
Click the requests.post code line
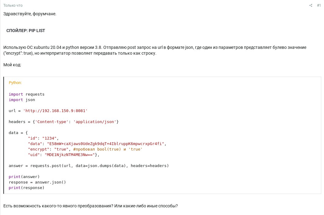coord(89,166)
